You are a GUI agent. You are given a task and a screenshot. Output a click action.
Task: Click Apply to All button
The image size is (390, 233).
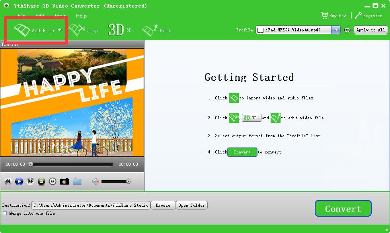pyautogui.click(x=370, y=30)
